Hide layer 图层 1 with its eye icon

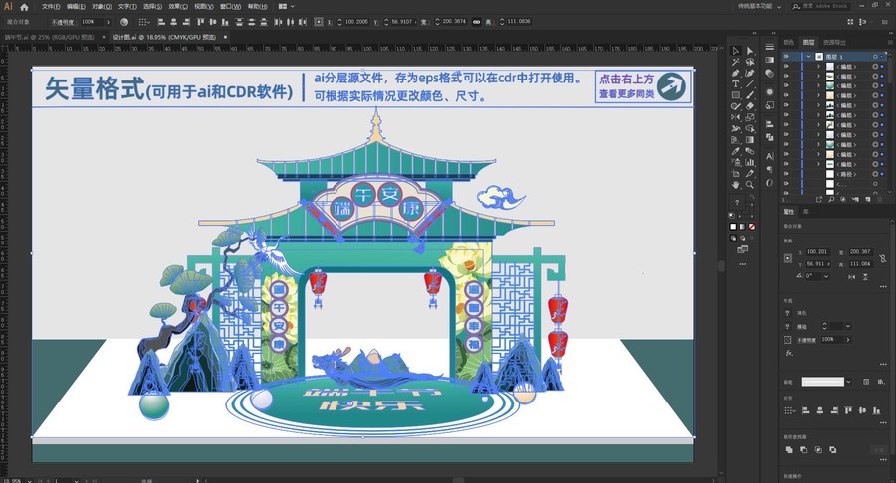786,57
